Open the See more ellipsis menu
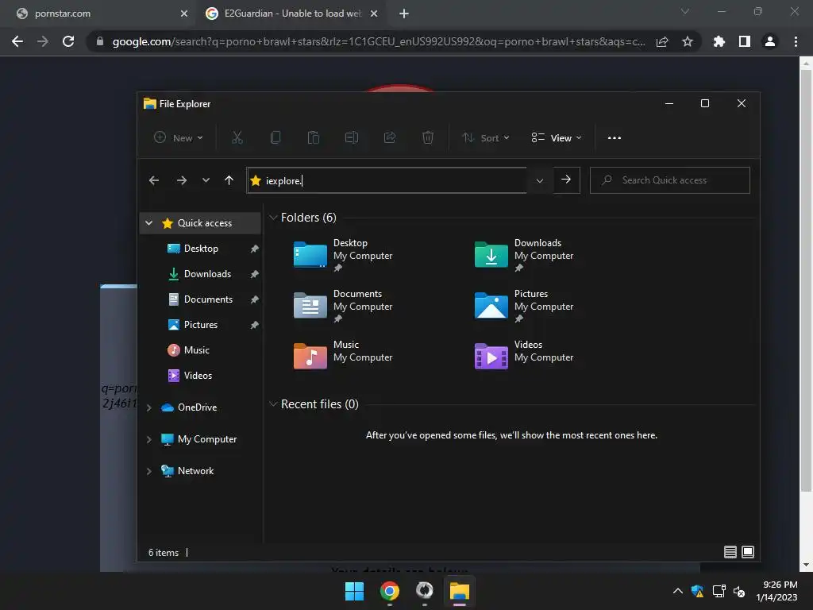 pos(615,138)
